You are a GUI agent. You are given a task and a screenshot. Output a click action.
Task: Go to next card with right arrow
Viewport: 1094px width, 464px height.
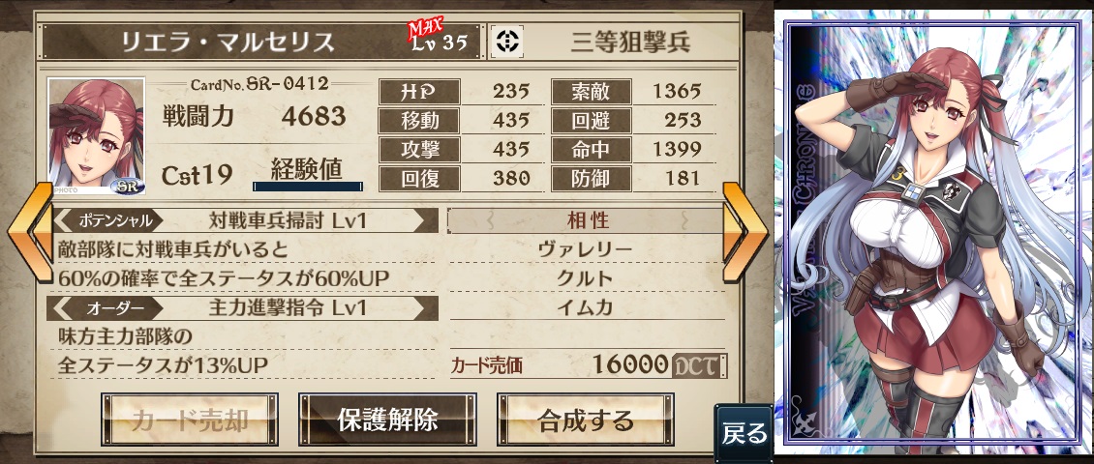pos(745,232)
